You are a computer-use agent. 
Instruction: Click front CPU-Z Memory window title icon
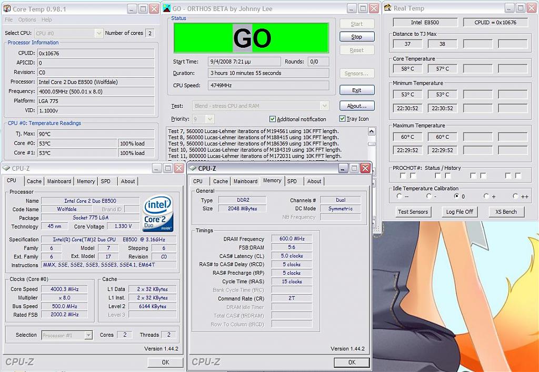coord(193,168)
